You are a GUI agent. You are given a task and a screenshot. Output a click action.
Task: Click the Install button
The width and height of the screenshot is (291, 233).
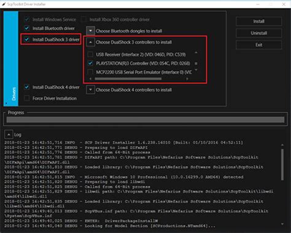coord(259,22)
